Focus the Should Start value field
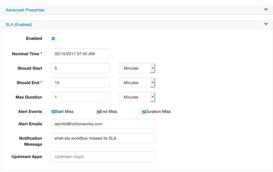Screen dimensions: 273x172 click(x=80, y=68)
